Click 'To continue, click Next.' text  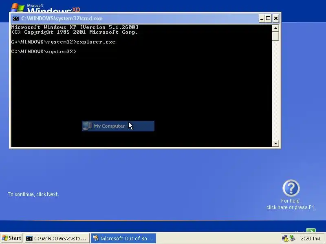33,194
